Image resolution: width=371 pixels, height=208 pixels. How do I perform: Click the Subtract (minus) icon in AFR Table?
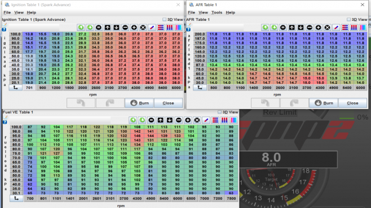pos(310,28)
